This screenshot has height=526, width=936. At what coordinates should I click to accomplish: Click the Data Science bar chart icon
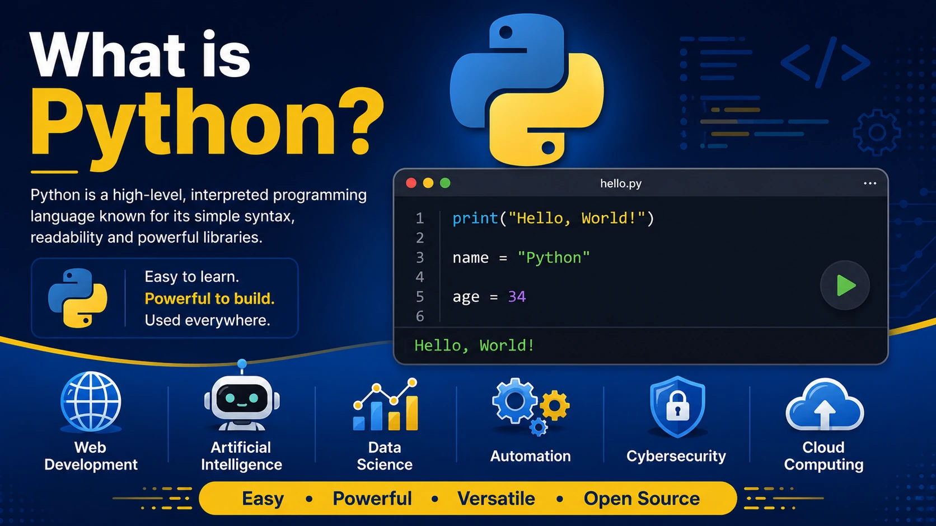(x=386, y=405)
